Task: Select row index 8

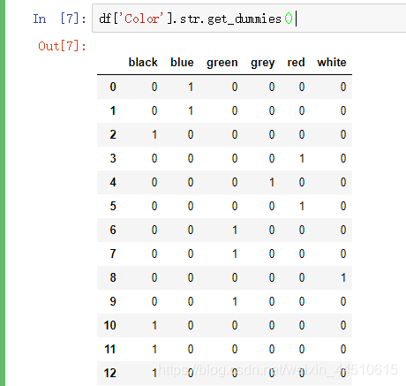Action: coord(113,277)
